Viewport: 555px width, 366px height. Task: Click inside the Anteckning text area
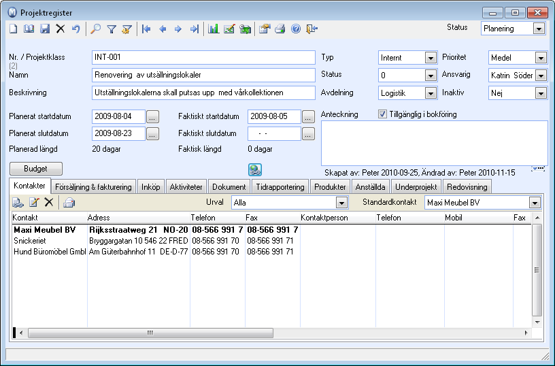pos(435,143)
